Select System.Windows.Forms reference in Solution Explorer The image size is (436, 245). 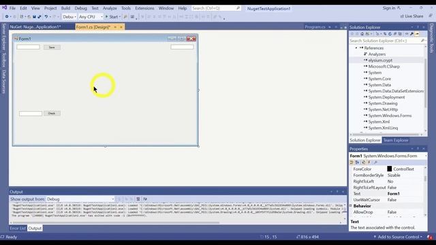pos(390,116)
